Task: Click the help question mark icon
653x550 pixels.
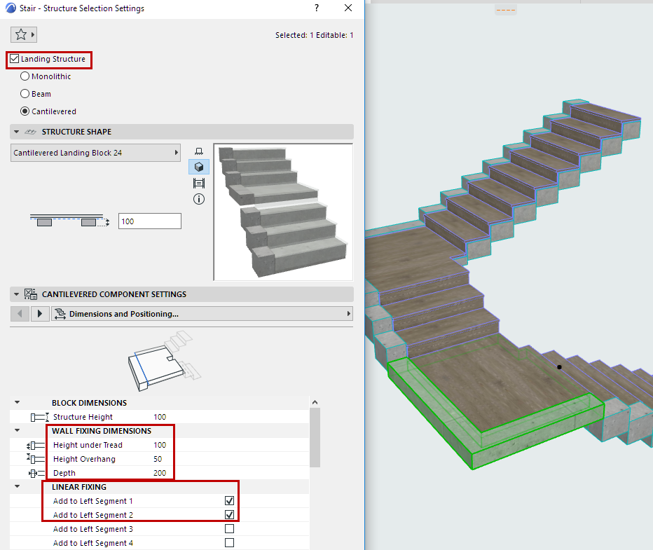Action: [317, 8]
